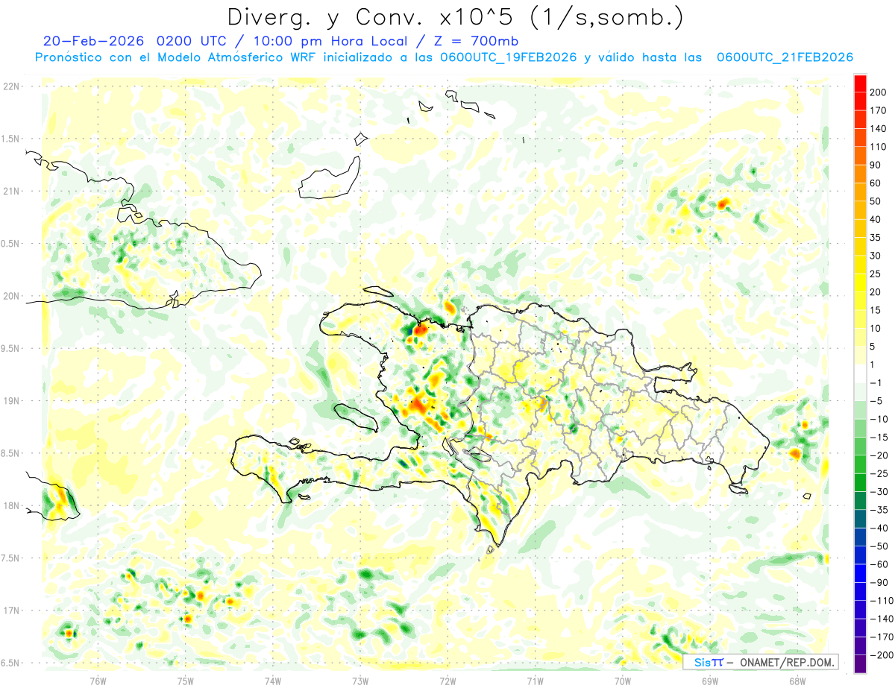This screenshot has width=895, height=691.
Task: Click the "-200" colorbar label
Action: tap(882, 655)
